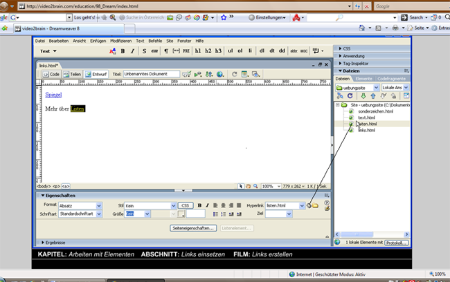
Task: Open the Format Absatz dropdown
Action: pos(99,206)
